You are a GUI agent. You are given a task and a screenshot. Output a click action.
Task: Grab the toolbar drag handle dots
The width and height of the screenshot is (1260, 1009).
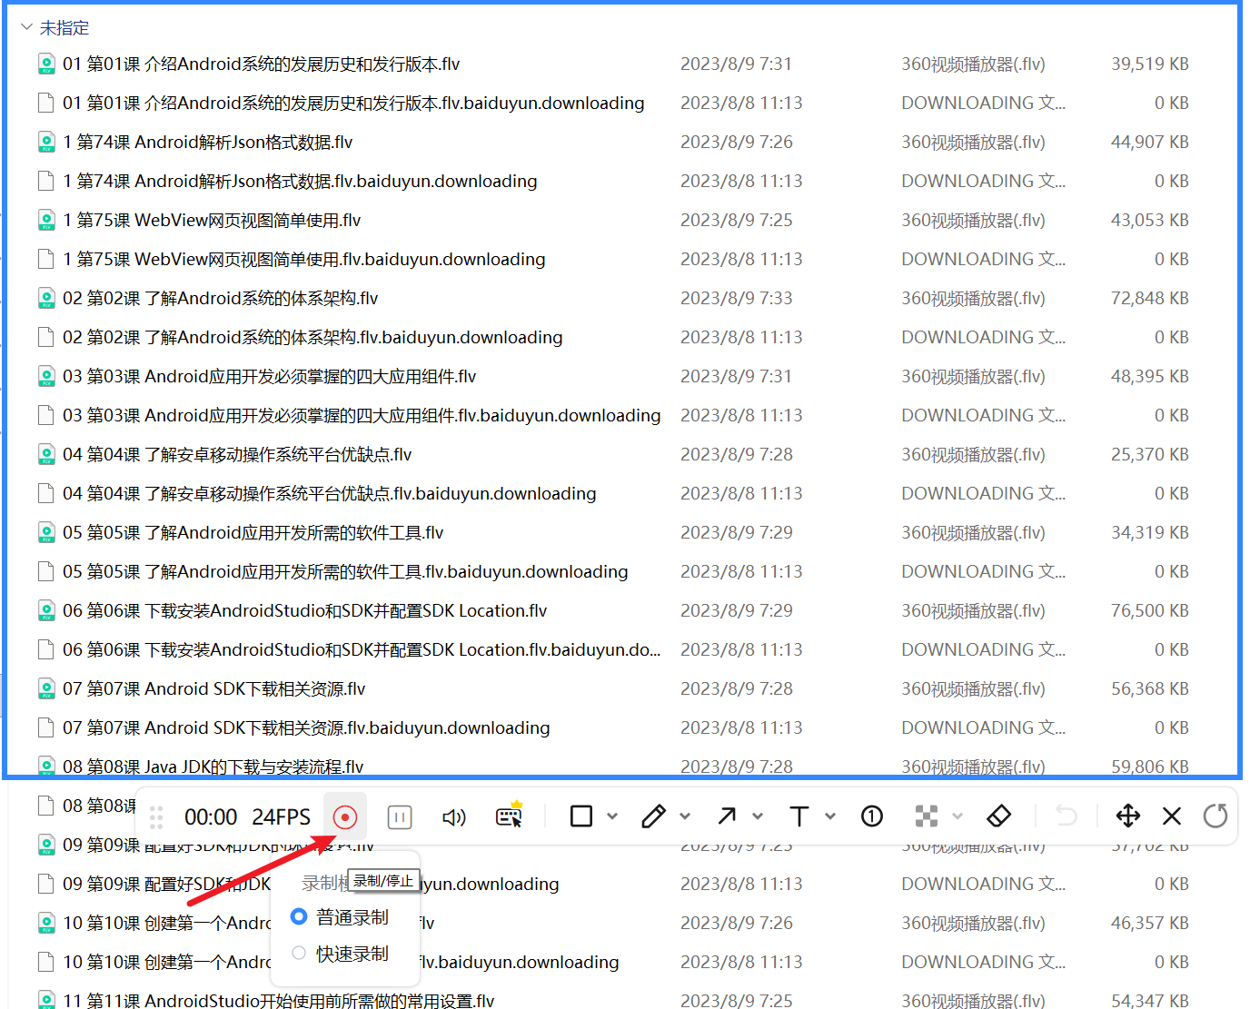click(156, 817)
